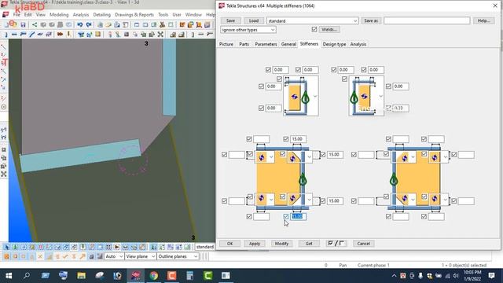
Task: Click the Apply button
Action: pyautogui.click(x=255, y=244)
